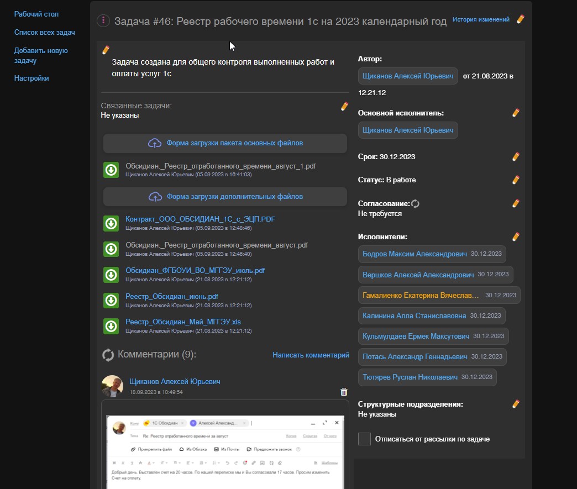
Task: Open the email screenshot thumbnail in comment
Action: (x=225, y=448)
